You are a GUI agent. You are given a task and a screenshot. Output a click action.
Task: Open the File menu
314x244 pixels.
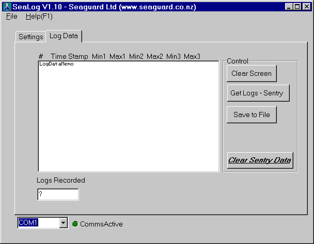pos(11,16)
